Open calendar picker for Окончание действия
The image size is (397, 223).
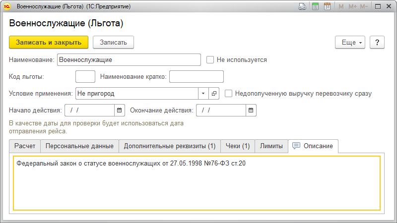[251, 110]
